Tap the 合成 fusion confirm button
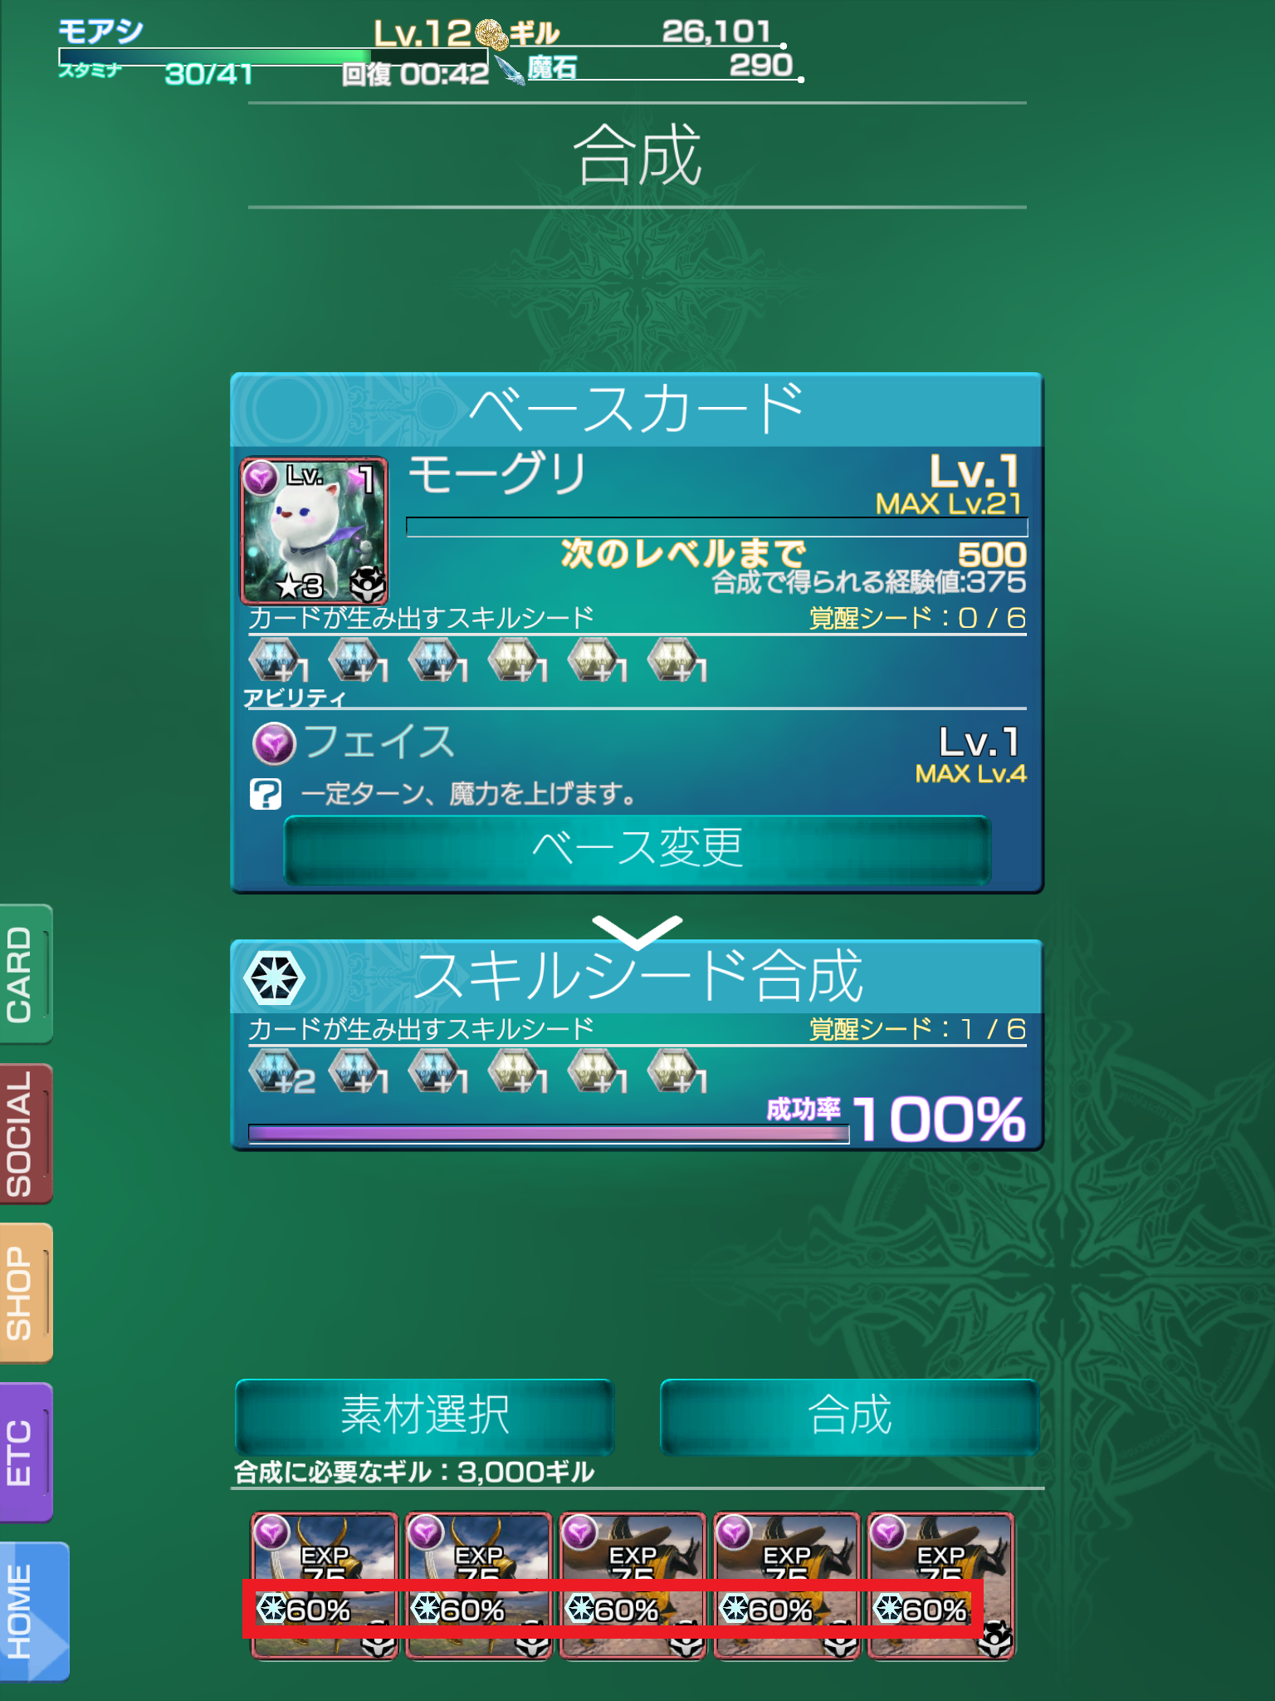1275x1701 pixels. click(849, 1416)
